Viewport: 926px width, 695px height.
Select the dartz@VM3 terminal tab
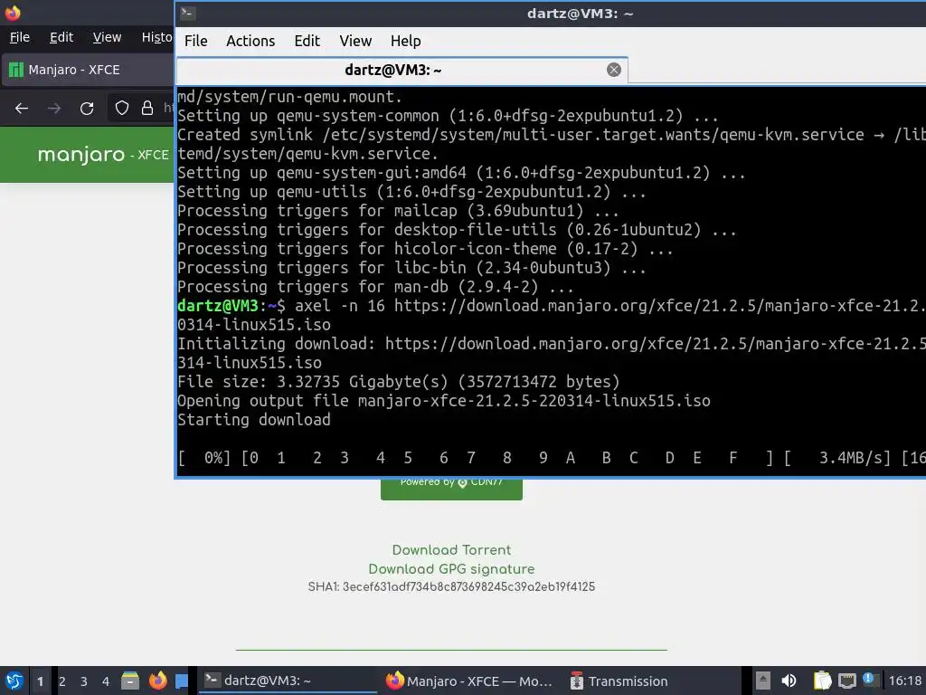point(402,71)
